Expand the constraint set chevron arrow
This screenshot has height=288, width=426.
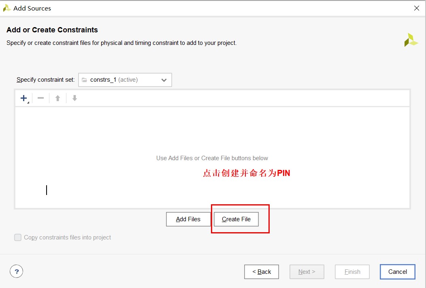pos(164,80)
